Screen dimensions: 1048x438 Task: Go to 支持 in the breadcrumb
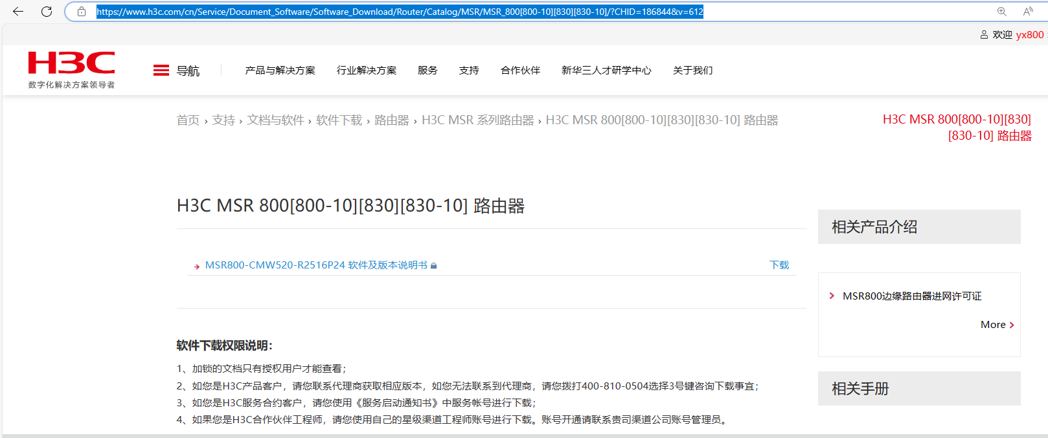223,120
